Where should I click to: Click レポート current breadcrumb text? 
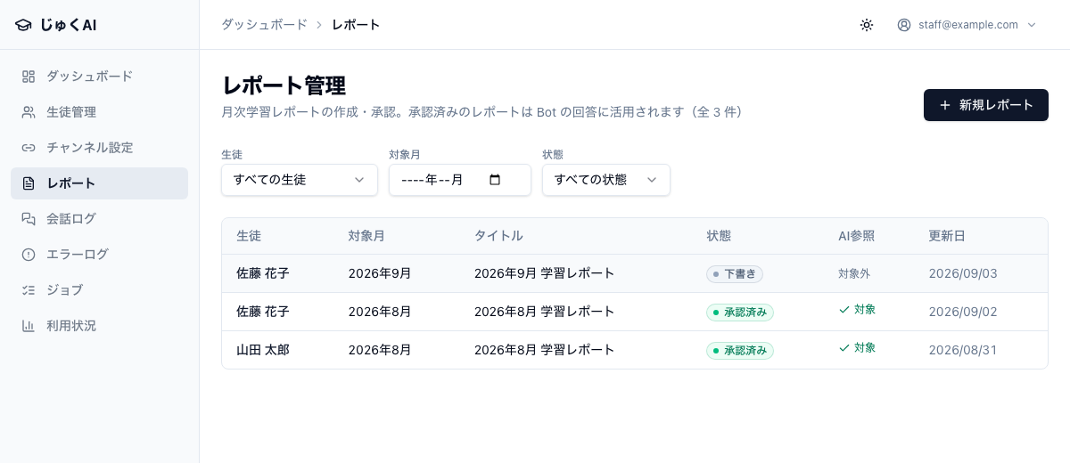coord(356,25)
